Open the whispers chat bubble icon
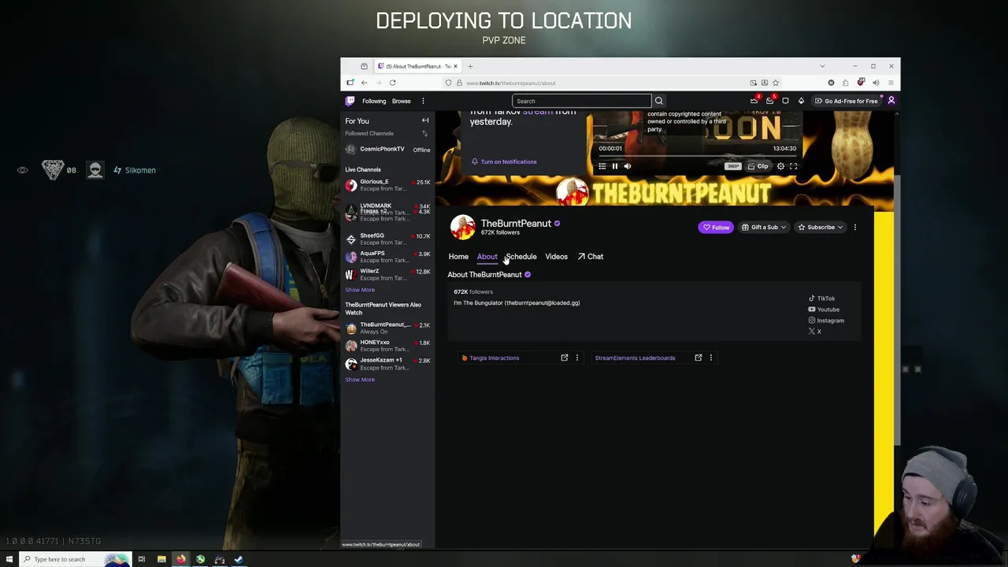The height and width of the screenshot is (567, 1008). pos(785,101)
